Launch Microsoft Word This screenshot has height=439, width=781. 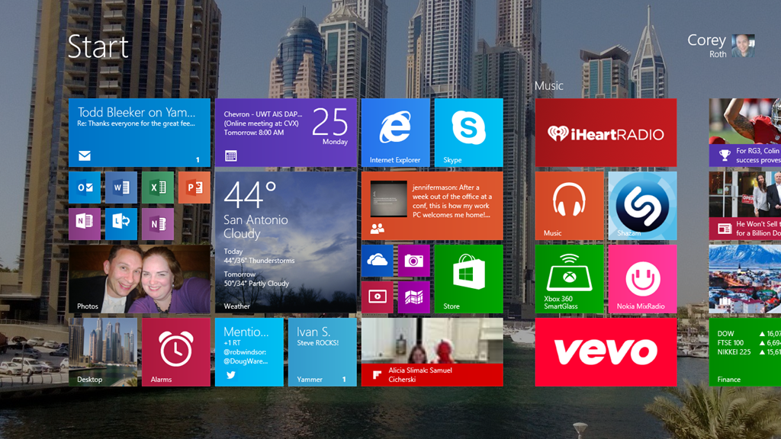point(121,188)
